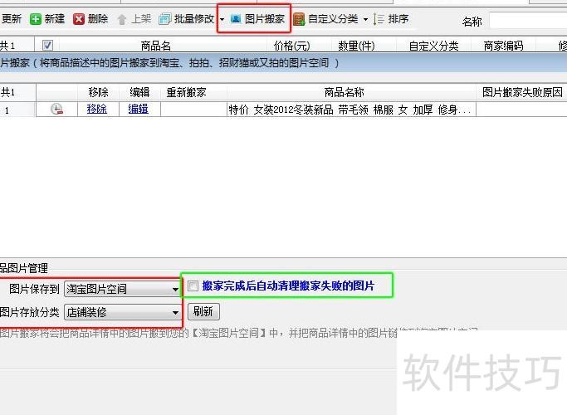Click the 排序 sort icon
This screenshot has width=567, height=415.
coord(379,19)
